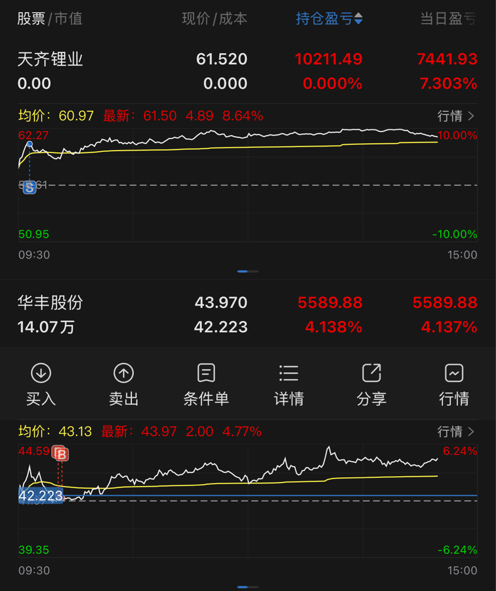This screenshot has height=591, width=496.
Task: Select the 华丰股份 stock row
Action: tap(248, 315)
